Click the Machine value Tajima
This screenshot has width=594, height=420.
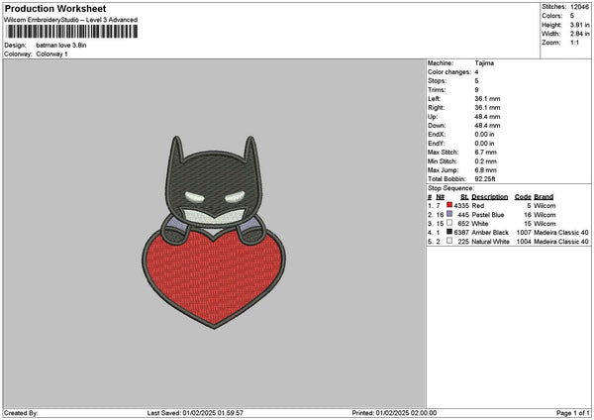485,63
